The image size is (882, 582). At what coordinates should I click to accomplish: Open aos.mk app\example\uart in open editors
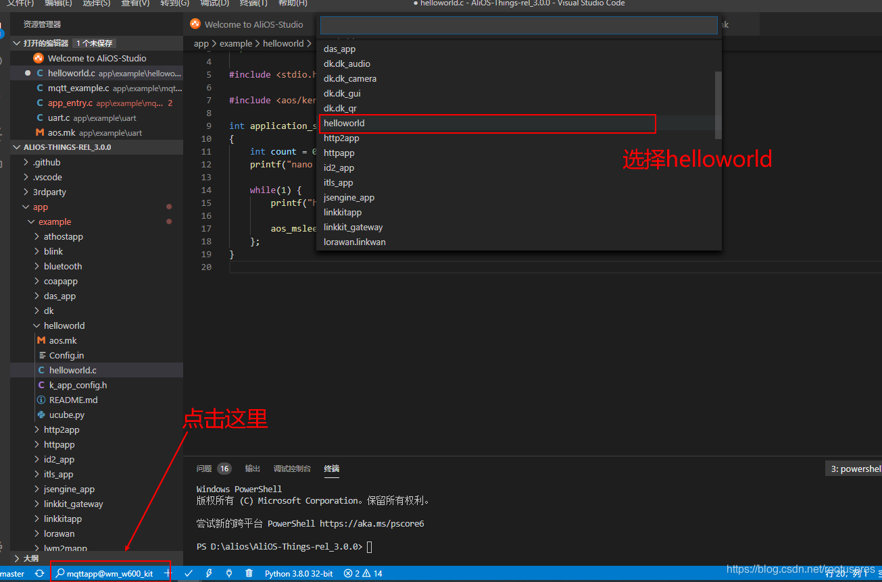click(x=97, y=132)
